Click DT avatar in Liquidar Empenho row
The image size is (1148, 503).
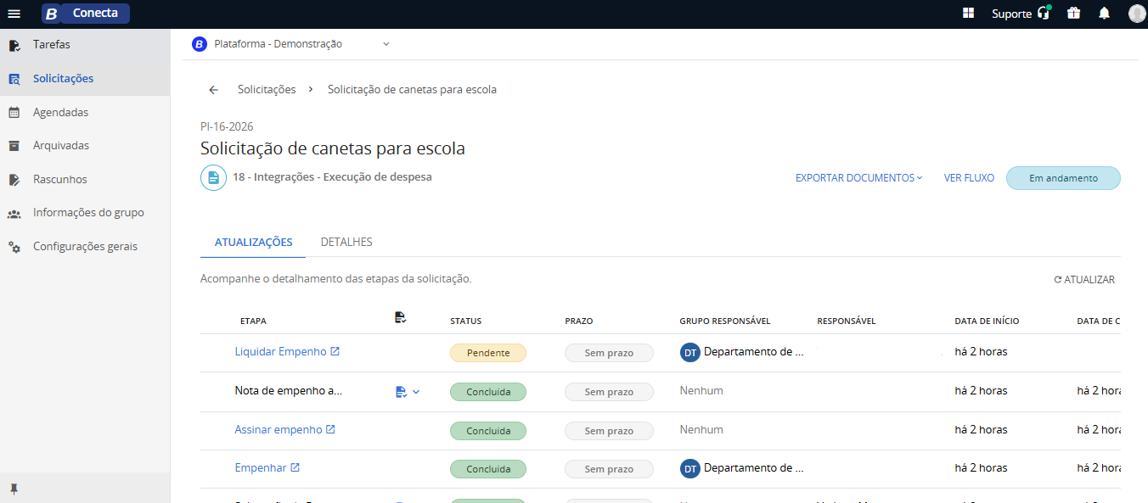click(690, 352)
